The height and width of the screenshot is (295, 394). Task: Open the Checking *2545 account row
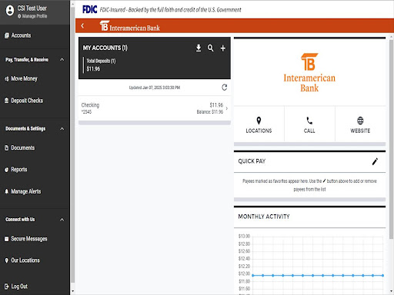pos(155,108)
